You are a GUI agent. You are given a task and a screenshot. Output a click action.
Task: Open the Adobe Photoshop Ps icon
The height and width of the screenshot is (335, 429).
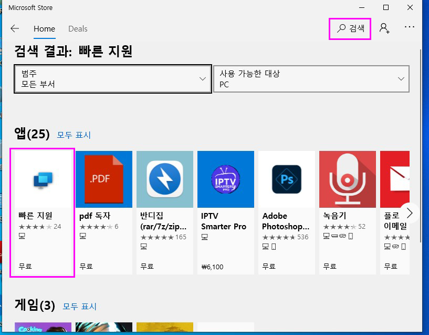pyautogui.click(x=287, y=179)
